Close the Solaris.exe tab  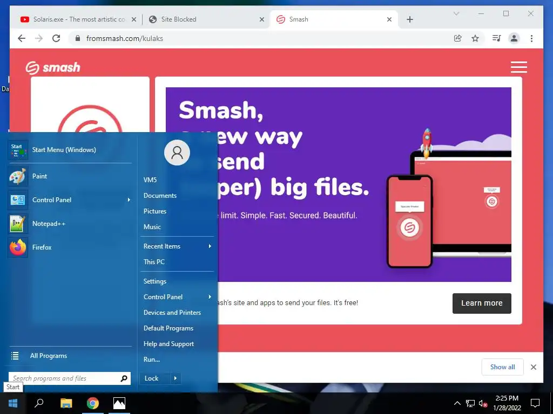tap(134, 19)
